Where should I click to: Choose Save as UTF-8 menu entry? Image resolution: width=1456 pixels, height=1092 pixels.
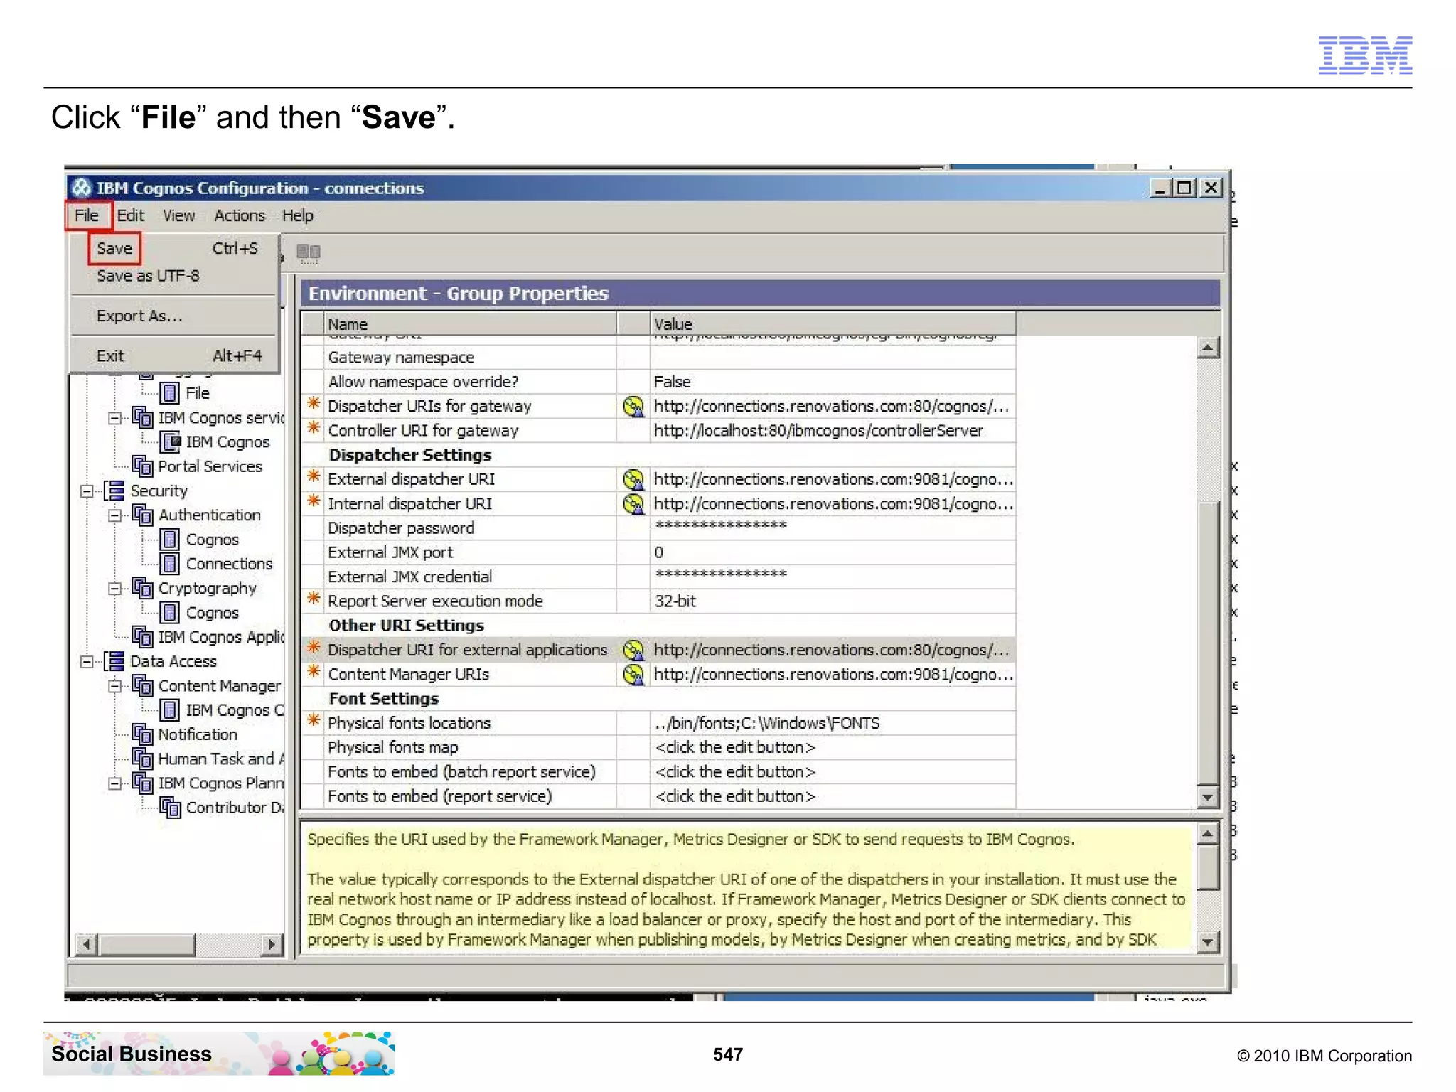click(x=148, y=276)
